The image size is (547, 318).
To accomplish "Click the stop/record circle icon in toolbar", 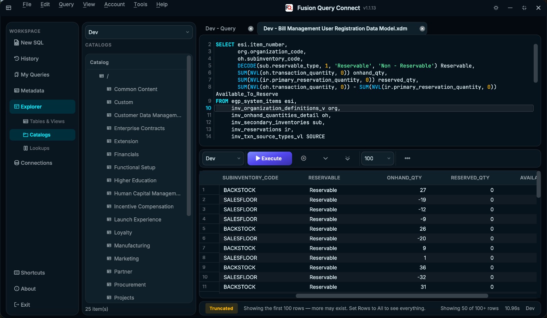I will 304,158.
